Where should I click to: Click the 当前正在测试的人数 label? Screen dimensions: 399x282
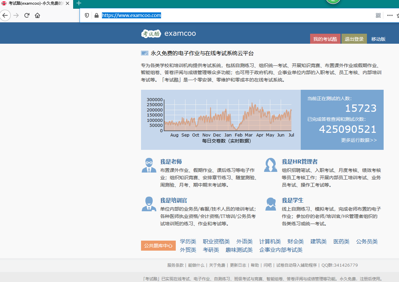pos(329,98)
